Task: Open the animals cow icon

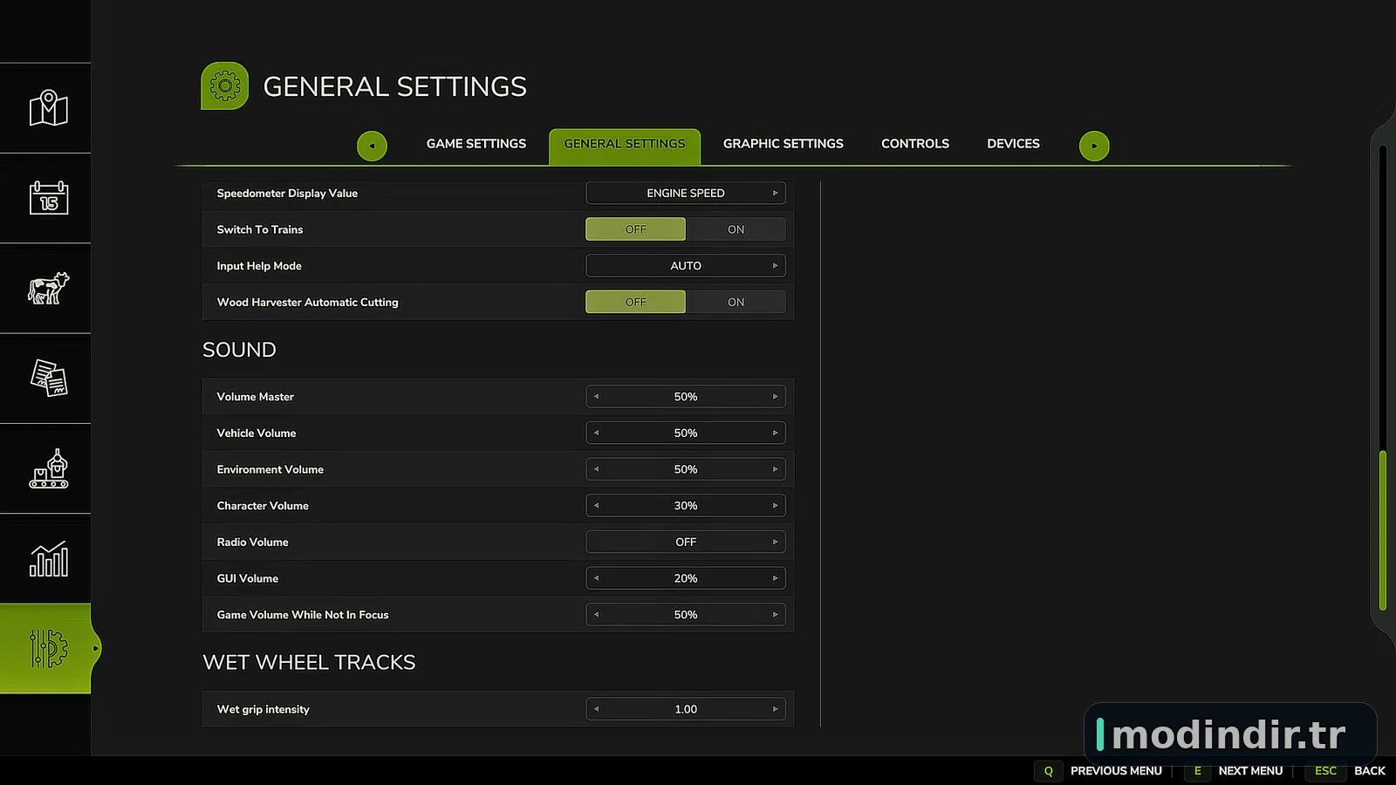Action: (48, 288)
